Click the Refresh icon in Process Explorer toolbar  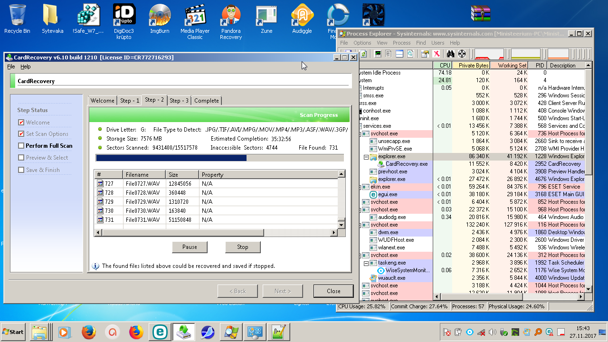[363, 54]
